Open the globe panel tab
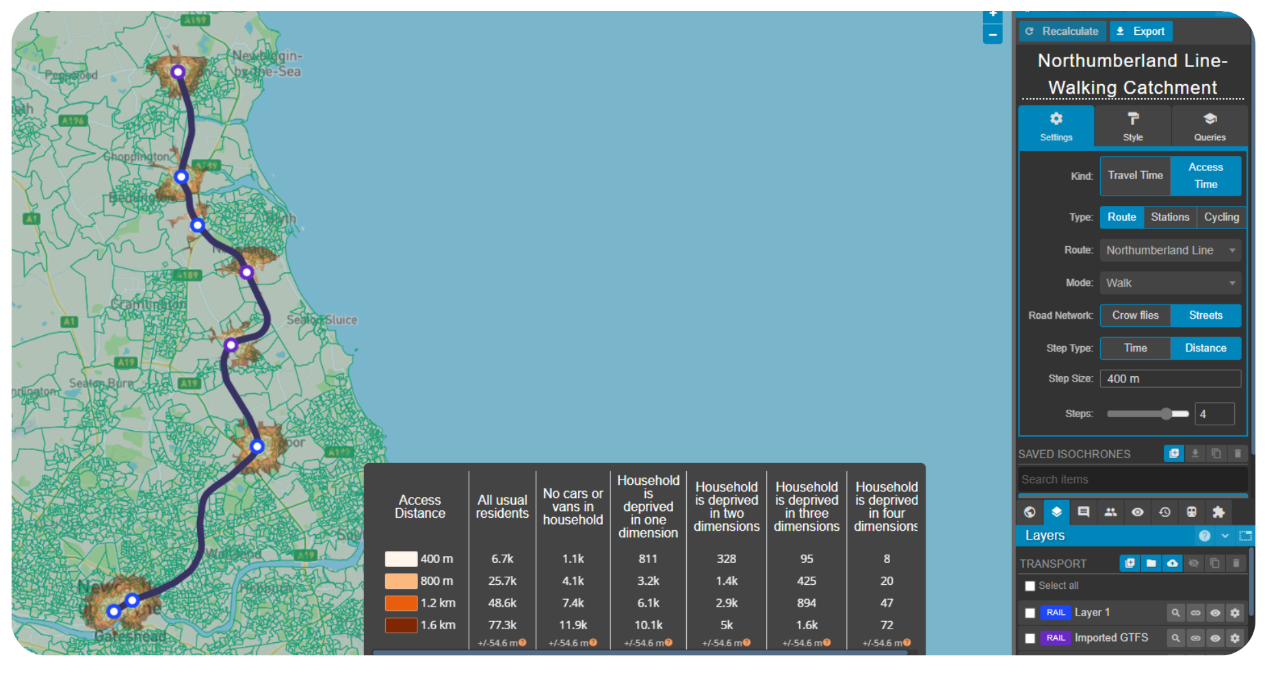 tap(1030, 512)
